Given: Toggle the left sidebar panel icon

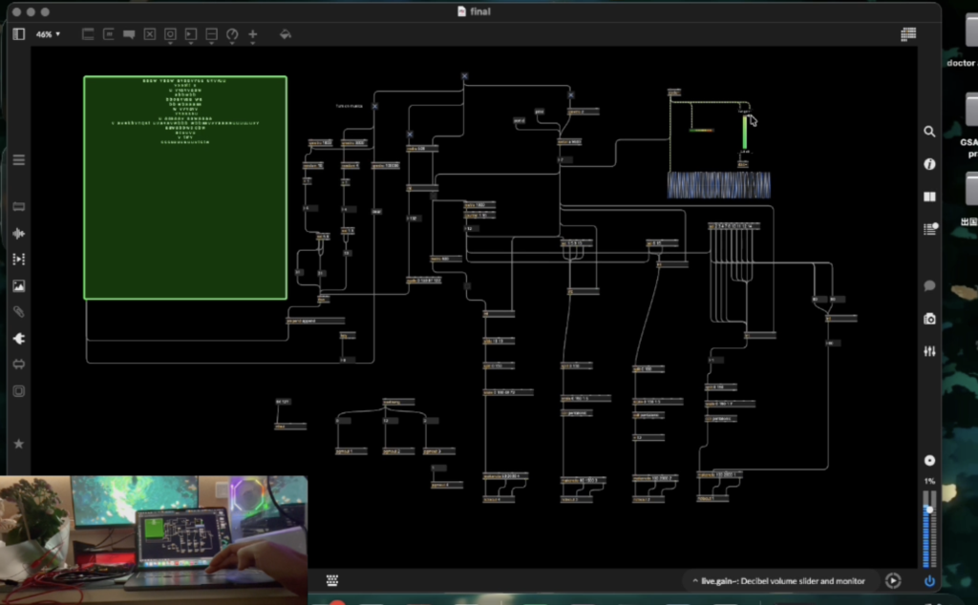Looking at the screenshot, I should (x=19, y=34).
